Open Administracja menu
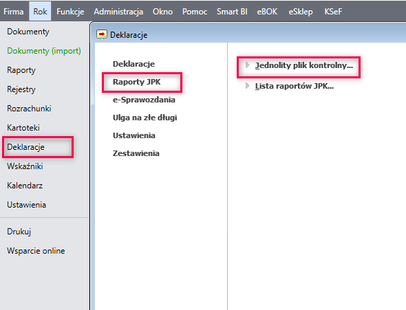This screenshot has width=406, height=310. tap(118, 12)
